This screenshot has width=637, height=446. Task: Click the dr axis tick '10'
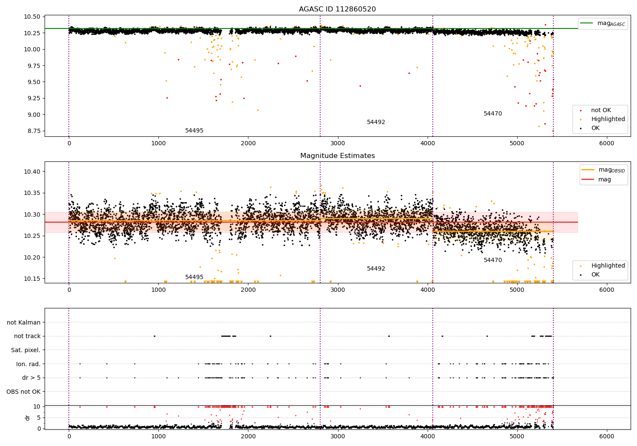click(x=37, y=406)
